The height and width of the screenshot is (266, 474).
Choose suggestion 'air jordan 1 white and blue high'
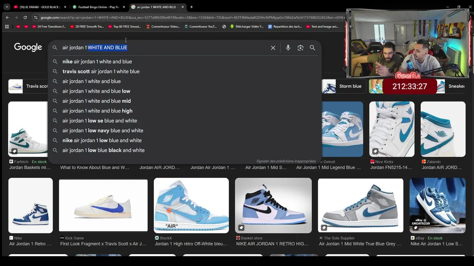(184, 111)
